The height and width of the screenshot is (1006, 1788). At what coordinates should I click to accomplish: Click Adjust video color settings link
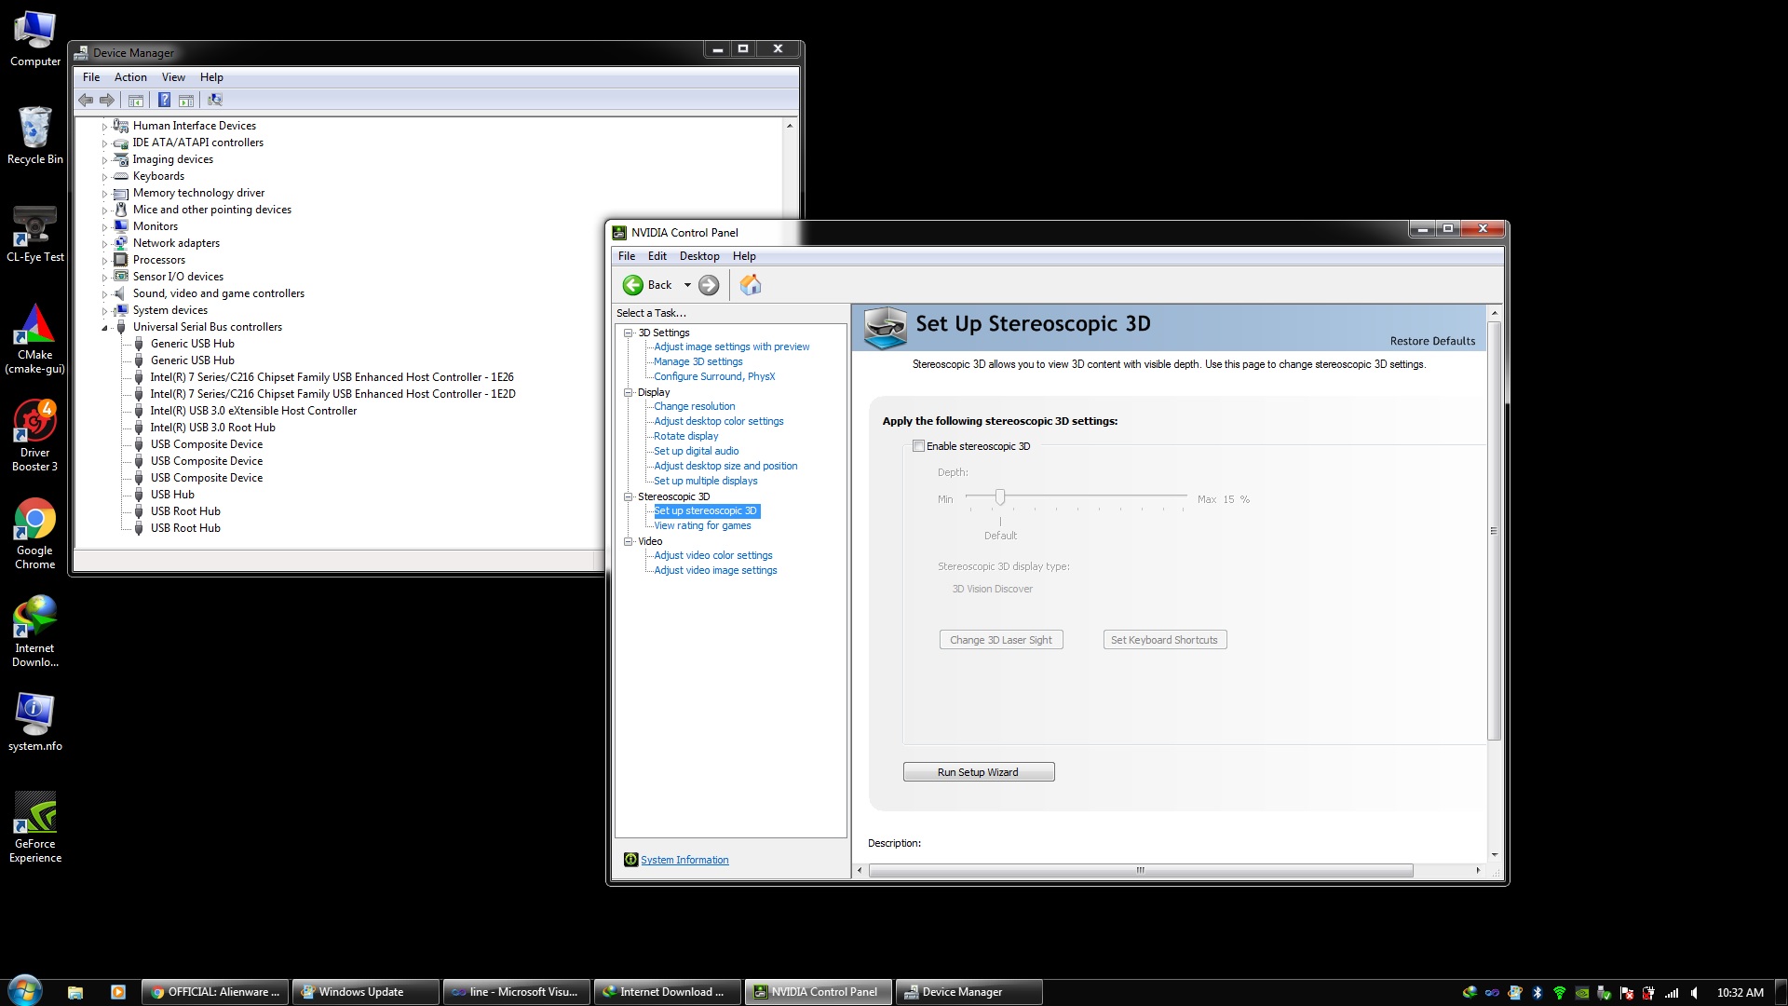[713, 555]
